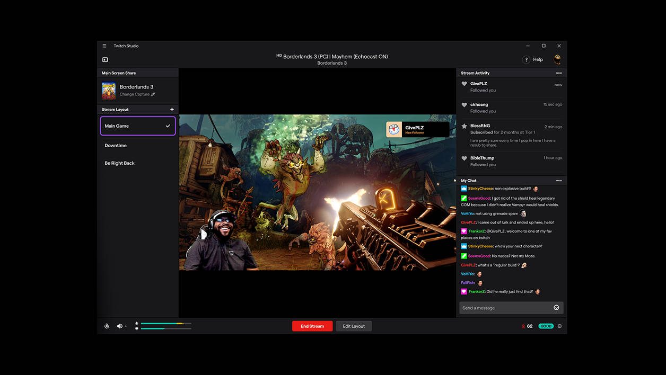Screen dimensions: 666x375
Task: Open the emote picker in the chat box
Action: pos(556,308)
